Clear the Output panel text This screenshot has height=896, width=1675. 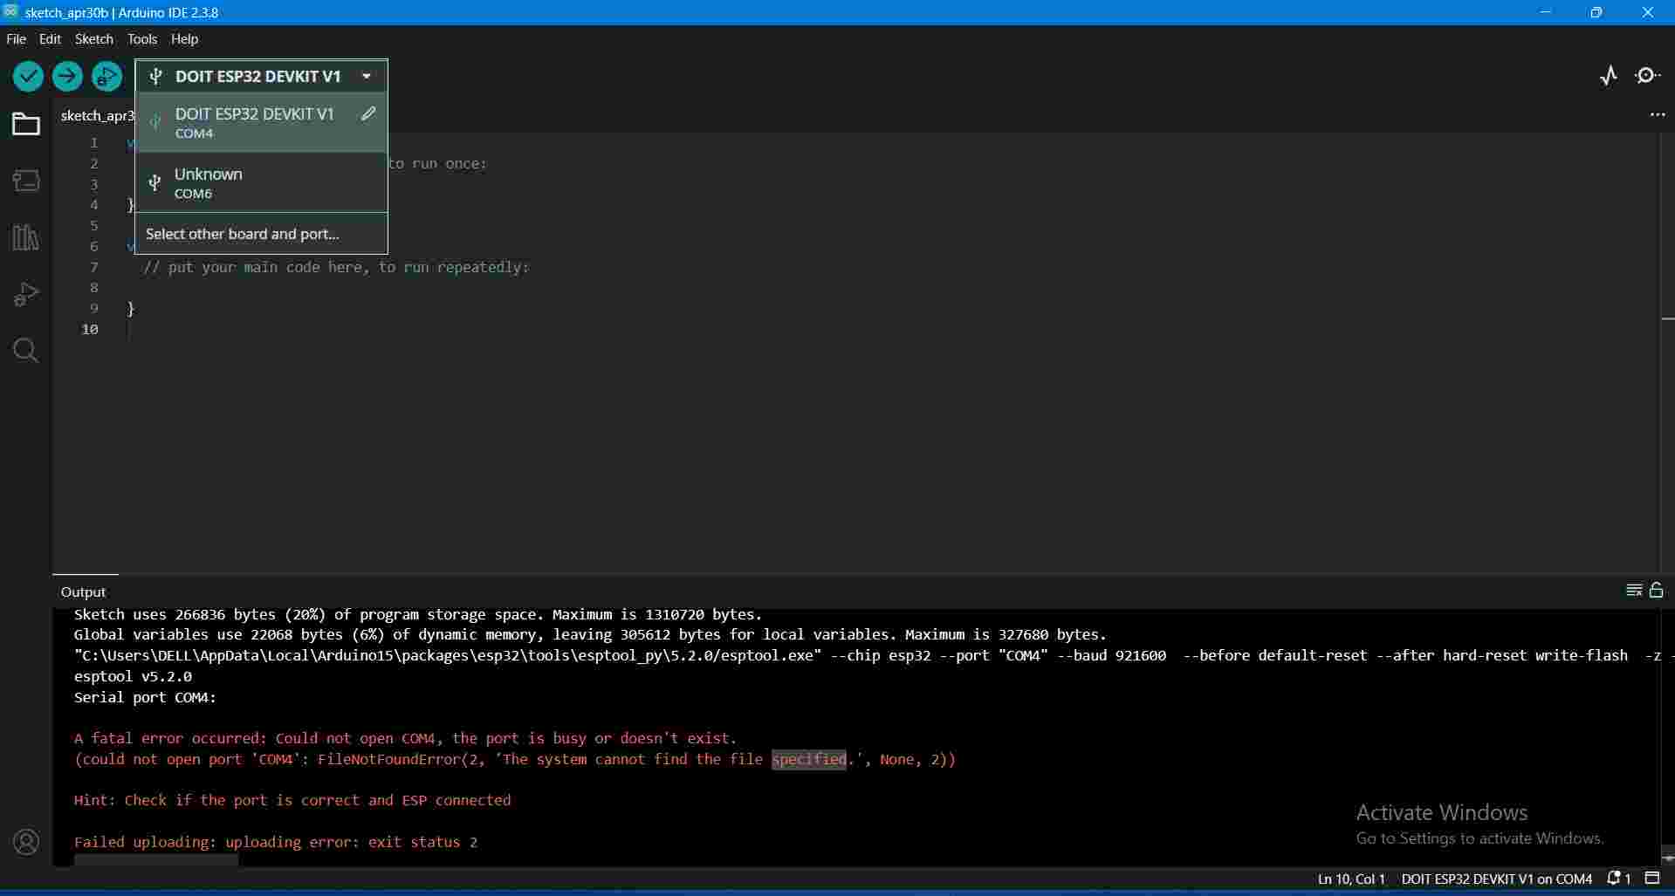tap(1634, 591)
